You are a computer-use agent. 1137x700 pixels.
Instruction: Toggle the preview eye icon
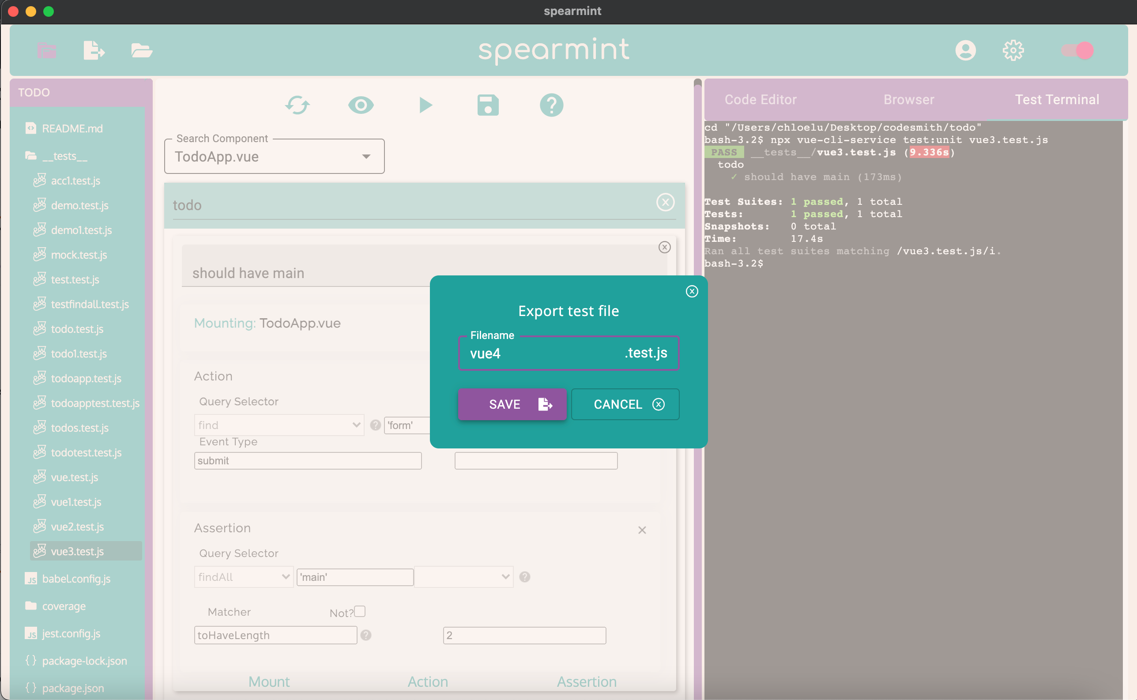(360, 104)
